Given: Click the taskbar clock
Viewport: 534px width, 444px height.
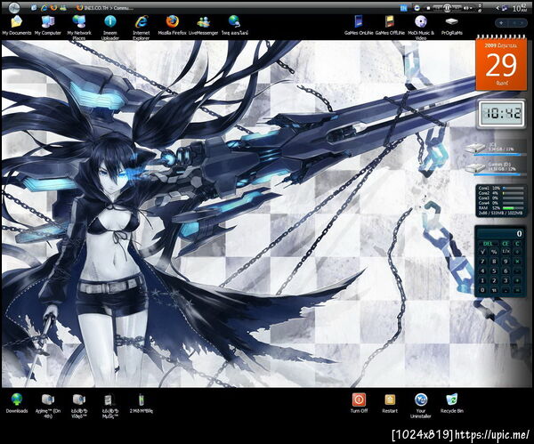Looking at the screenshot, I should (520, 8).
